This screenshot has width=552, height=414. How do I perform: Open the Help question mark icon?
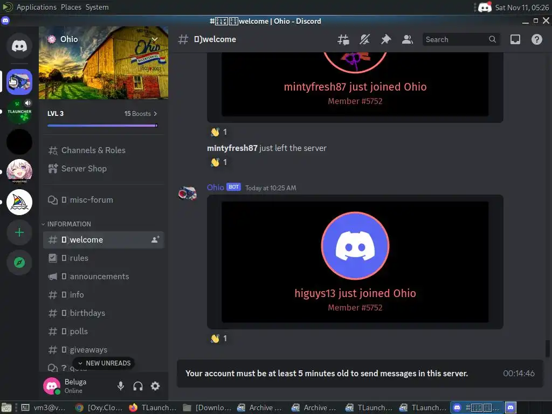(537, 39)
